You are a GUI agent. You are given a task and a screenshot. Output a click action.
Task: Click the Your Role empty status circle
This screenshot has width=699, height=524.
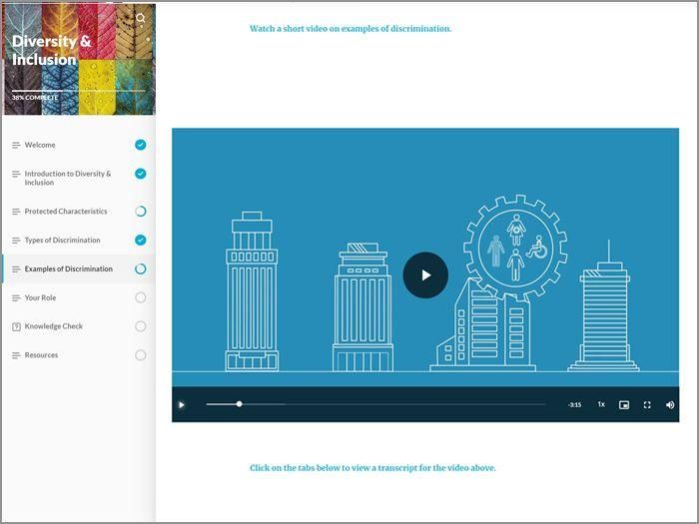(x=141, y=297)
